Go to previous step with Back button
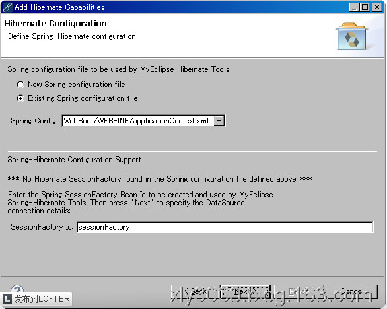 point(195,292)
